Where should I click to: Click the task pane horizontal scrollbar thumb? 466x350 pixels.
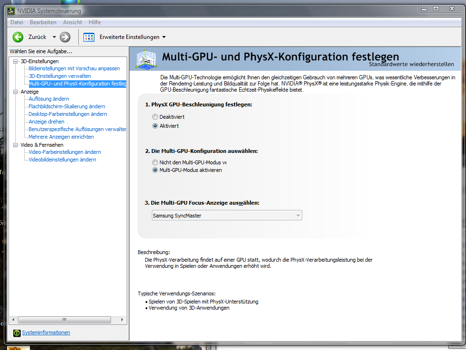65,320
